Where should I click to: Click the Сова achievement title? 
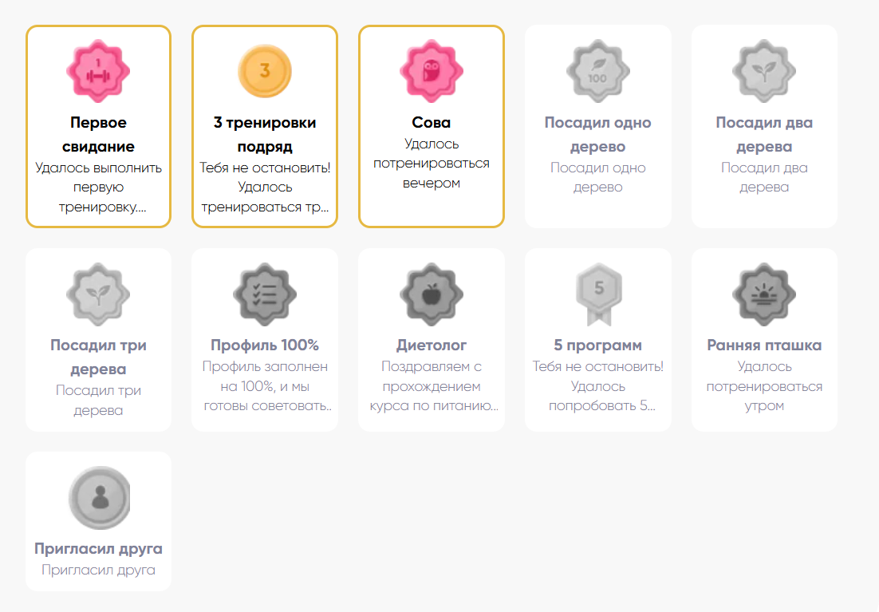tap(431, 122)
